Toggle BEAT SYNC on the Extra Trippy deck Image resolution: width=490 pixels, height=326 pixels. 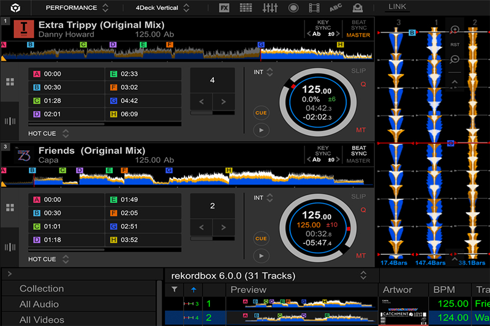[359, 28]
